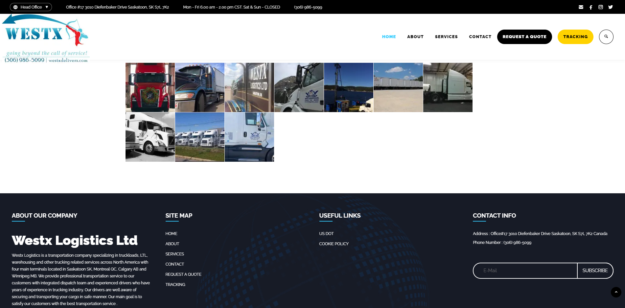Click the USEFUL LINKS heading
The width and height of the screenshot is (625, 308).
340,216
